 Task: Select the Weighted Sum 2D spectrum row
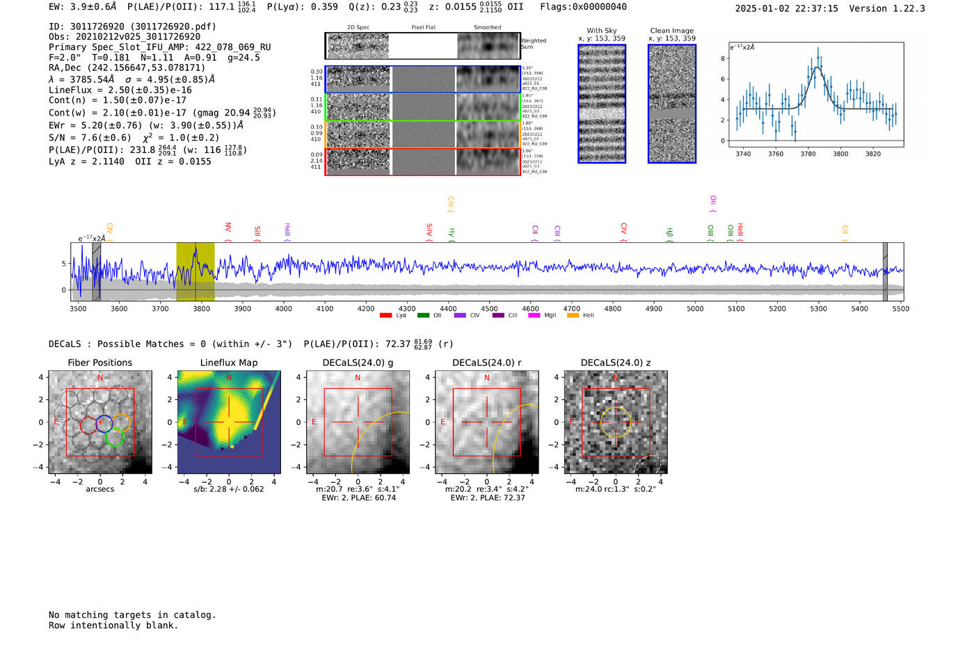tap(422, 46)
